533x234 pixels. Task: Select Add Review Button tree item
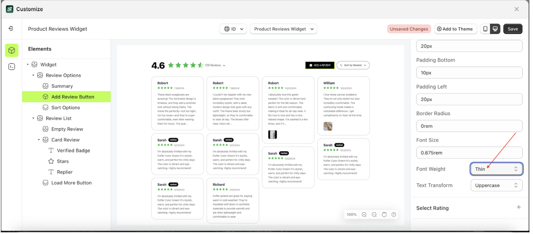point(67,97)
